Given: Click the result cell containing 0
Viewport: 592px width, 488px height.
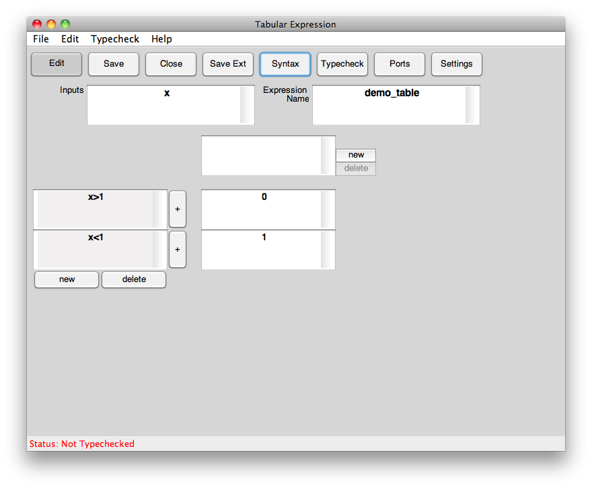Looking at the screenshot, I should point(262,209).
